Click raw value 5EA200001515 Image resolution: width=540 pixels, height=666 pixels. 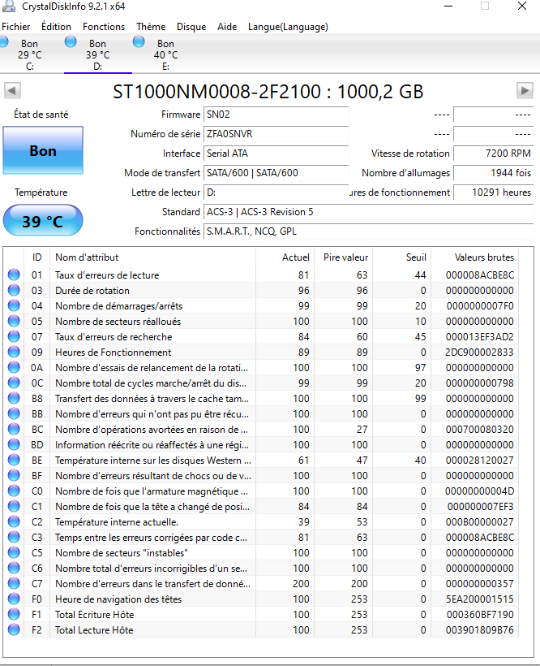coord(479,599)
